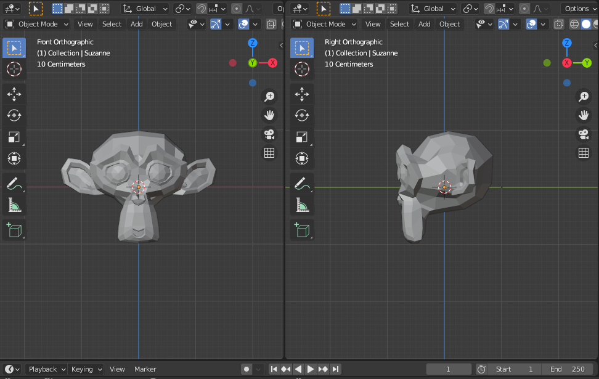This screenshot has height=379, width=599.
Task: Select the Scale tool in left viewport
Action: (14, 137)
